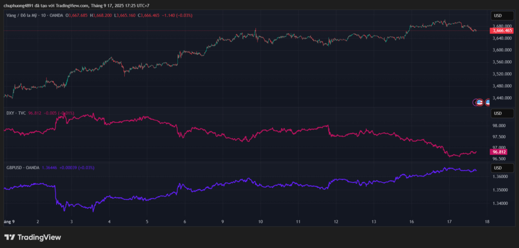Select the DXY · TVC symbol legend

[16, 113]
